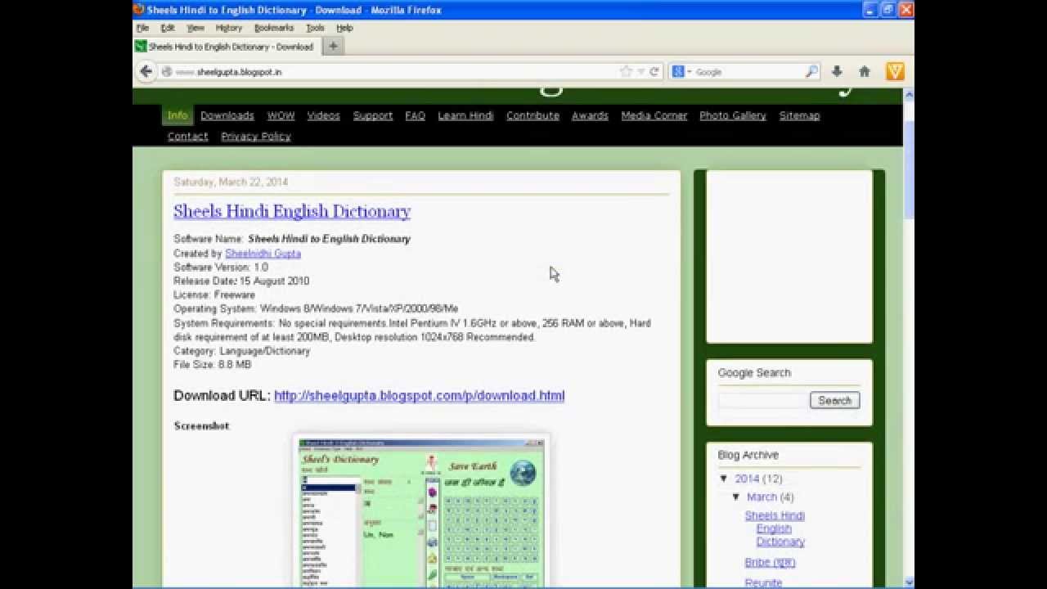Open the Privacy Policy link

tap(256, 136)
